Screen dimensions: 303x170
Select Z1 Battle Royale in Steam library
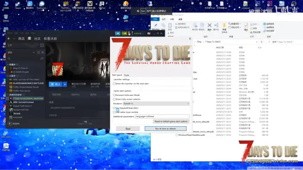[x=21, y=72]
